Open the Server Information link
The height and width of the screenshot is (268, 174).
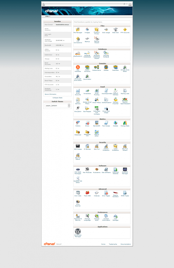pyautogui.click(x=50, y=94)
